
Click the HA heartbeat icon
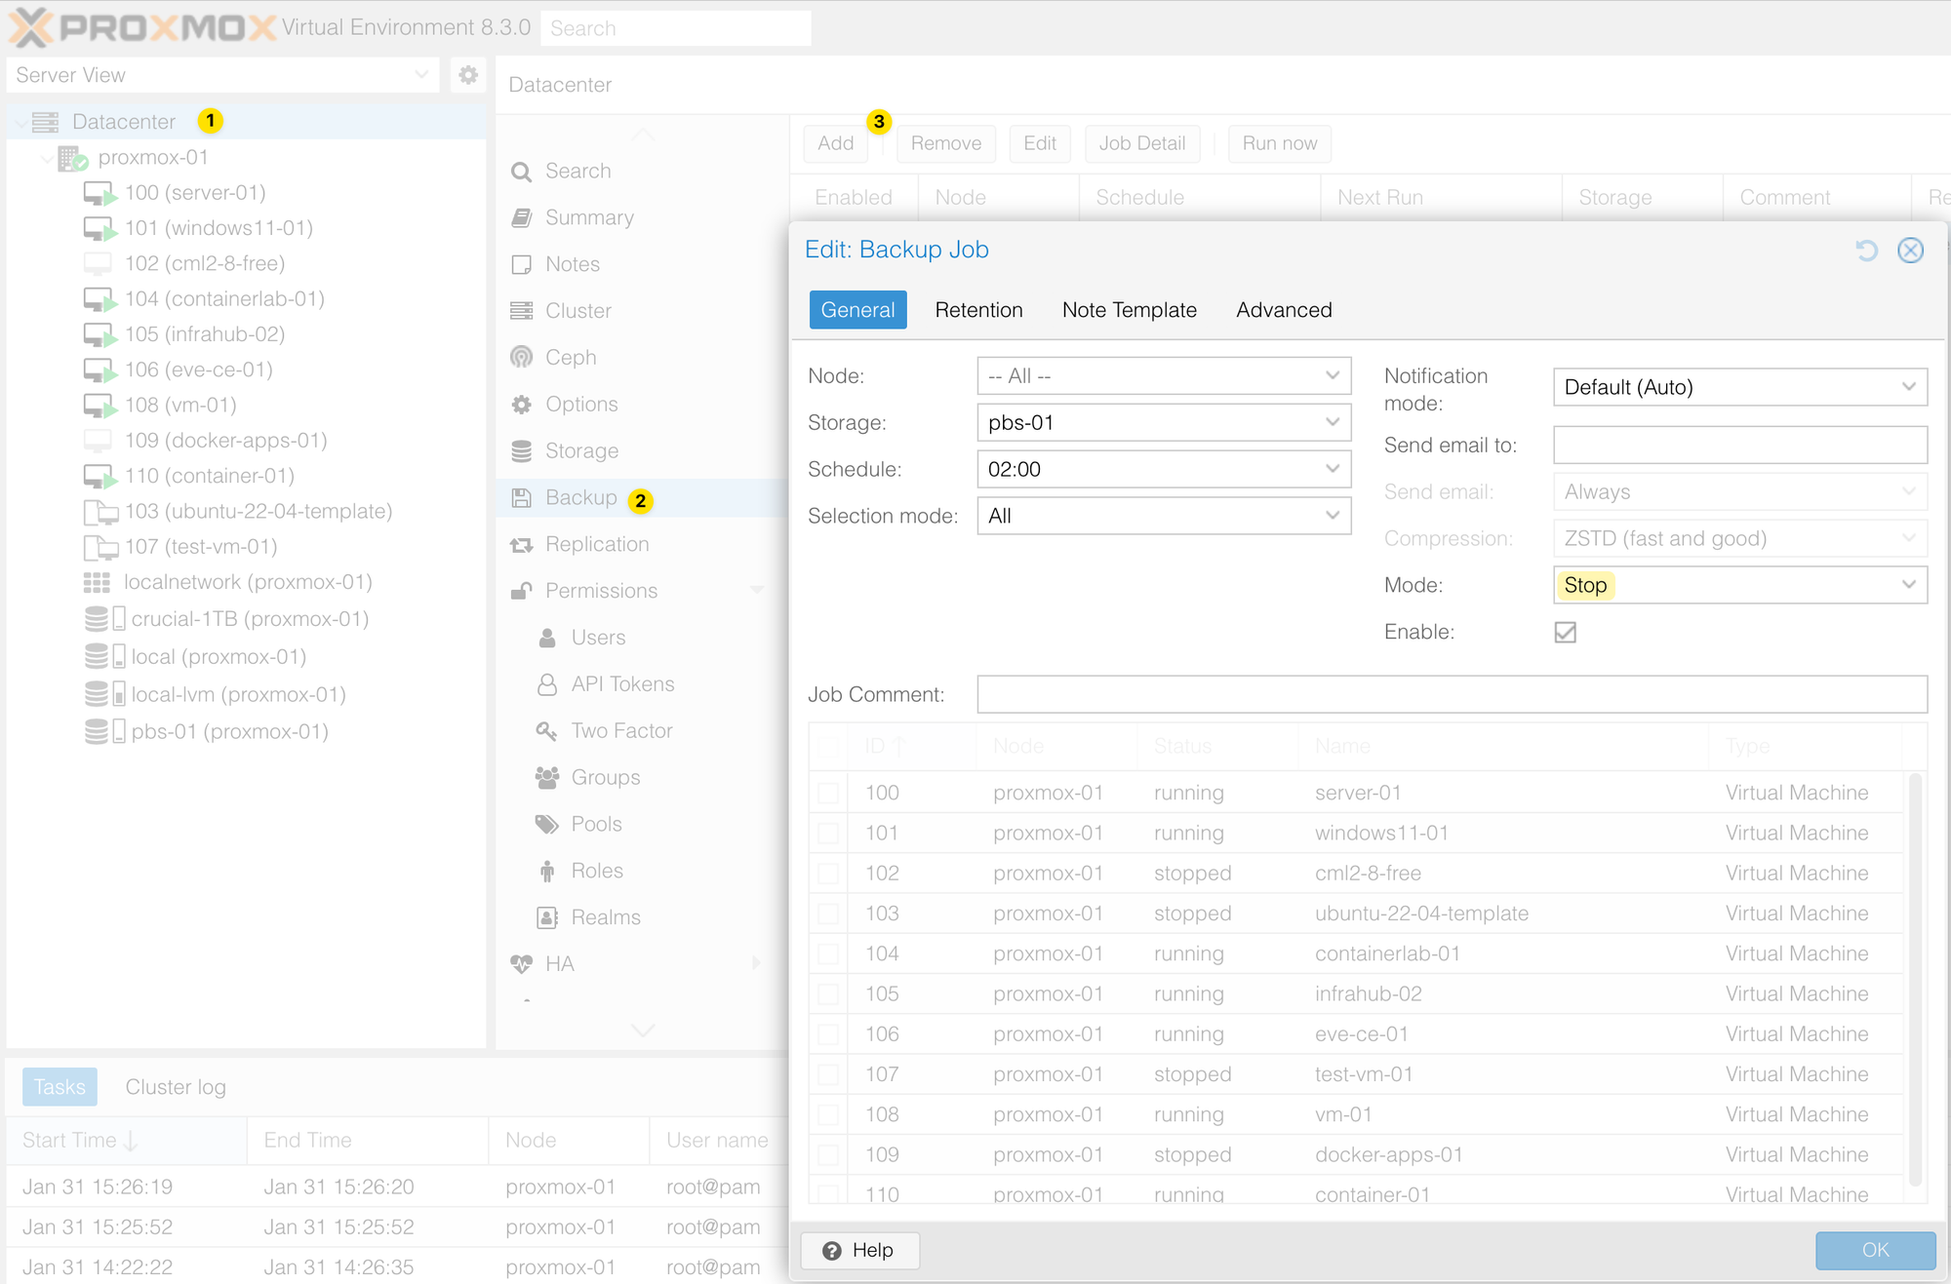(522, 964)
